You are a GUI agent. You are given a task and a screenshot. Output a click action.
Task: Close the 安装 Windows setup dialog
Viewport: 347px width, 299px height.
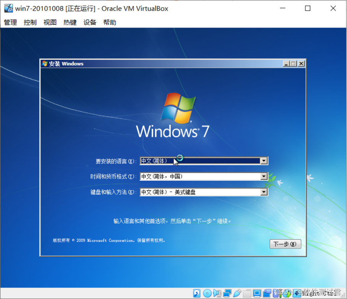(x=301, y=64)
